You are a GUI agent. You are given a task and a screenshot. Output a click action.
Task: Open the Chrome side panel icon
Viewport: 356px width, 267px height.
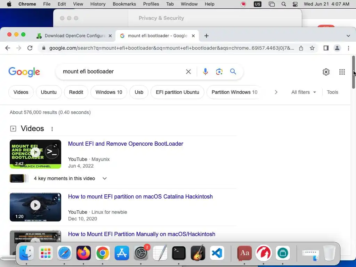tap(326, 48)
